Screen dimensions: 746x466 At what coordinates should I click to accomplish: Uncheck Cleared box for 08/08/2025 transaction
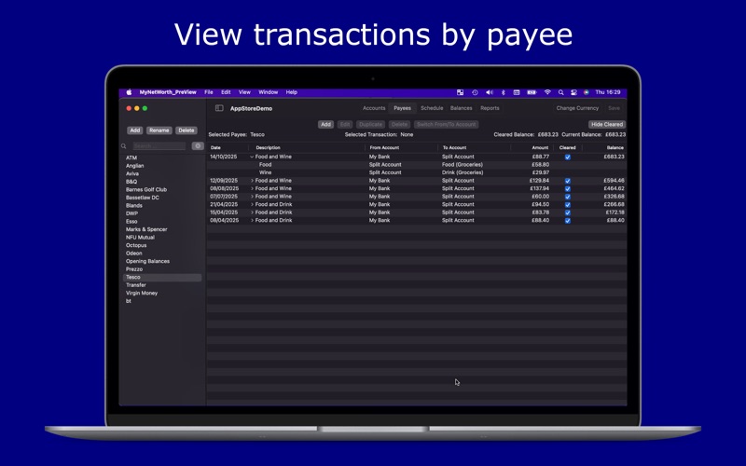(x=568, y=189)
